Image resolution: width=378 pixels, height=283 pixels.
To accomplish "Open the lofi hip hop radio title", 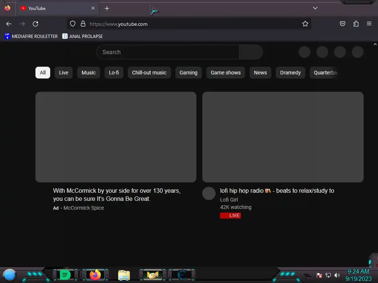I will click(277, 191).
